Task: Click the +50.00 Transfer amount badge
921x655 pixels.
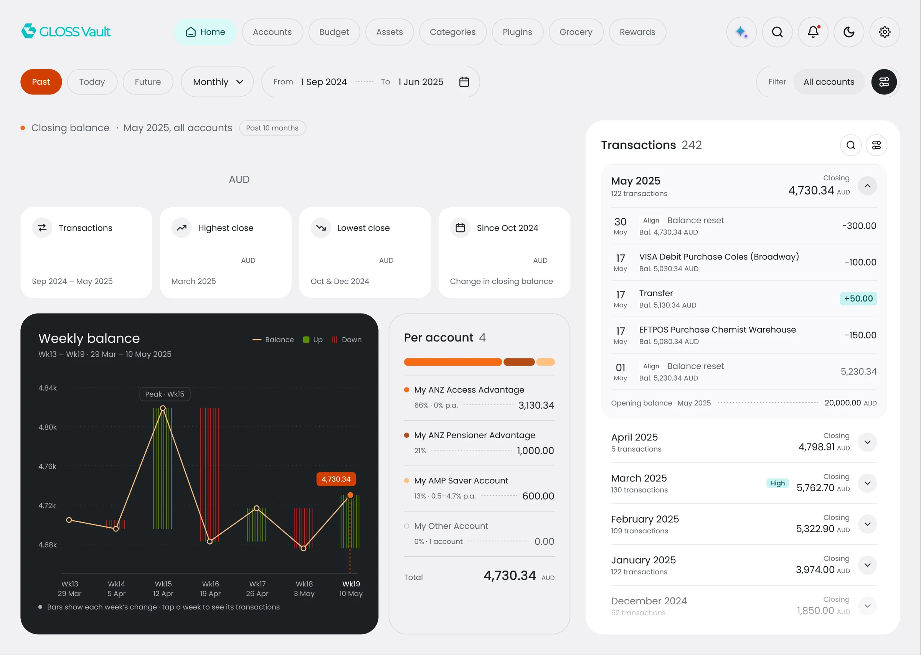Action: point(858,299)
